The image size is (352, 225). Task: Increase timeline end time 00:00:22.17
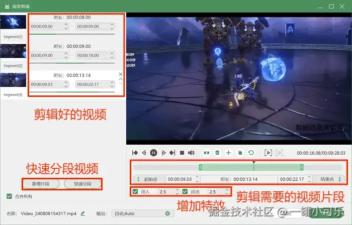click(x=309, y=177)
